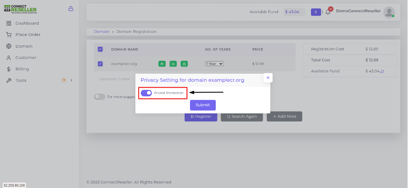Click the green privacy lock icon
408x188 pixels.
184,63
